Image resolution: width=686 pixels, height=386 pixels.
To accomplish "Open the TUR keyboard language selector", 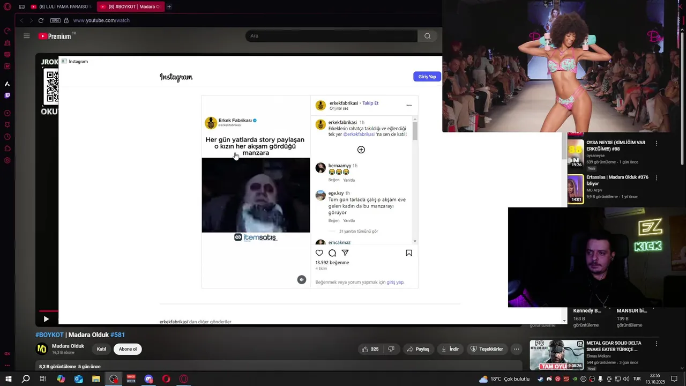I will tap(637, 379).
